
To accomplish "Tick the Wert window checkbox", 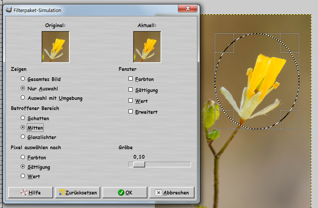I will (131, 101).
